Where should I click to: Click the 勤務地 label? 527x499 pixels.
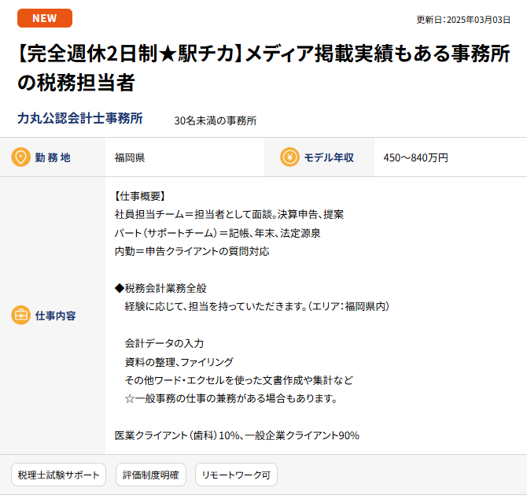pyautogui.click(x=53, y=157)
